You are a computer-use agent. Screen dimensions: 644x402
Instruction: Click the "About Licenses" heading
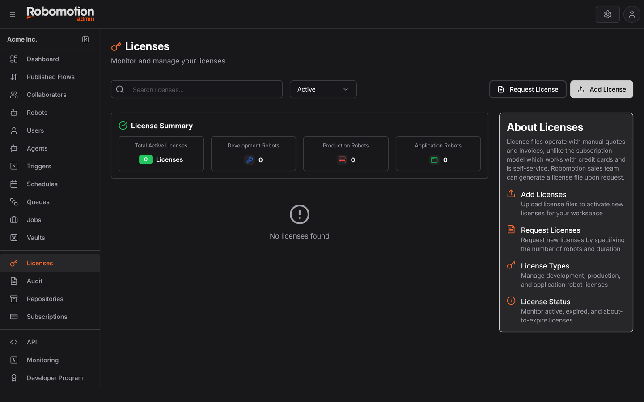tap(545, 127)
